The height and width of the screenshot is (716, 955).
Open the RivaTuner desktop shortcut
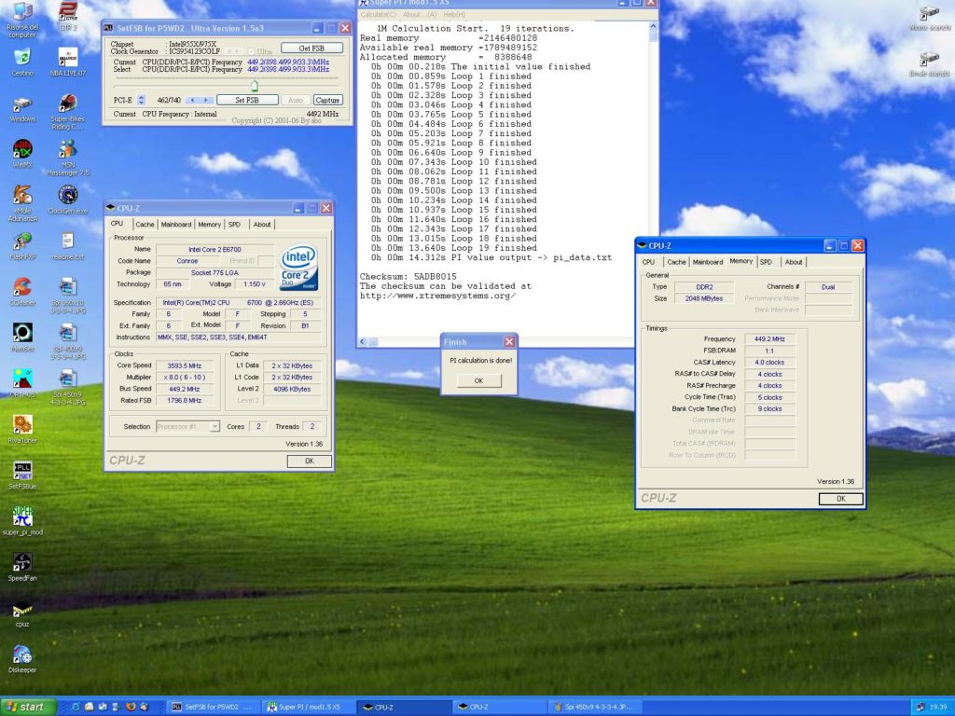point(22,429)
